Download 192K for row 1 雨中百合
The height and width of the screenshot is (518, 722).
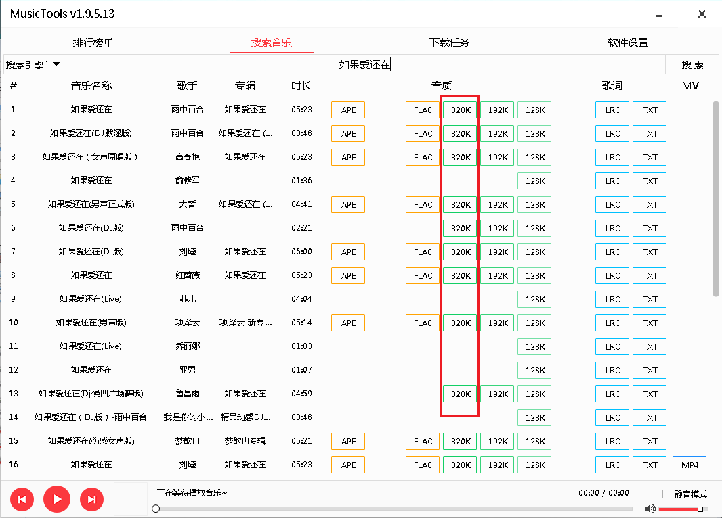497,110
